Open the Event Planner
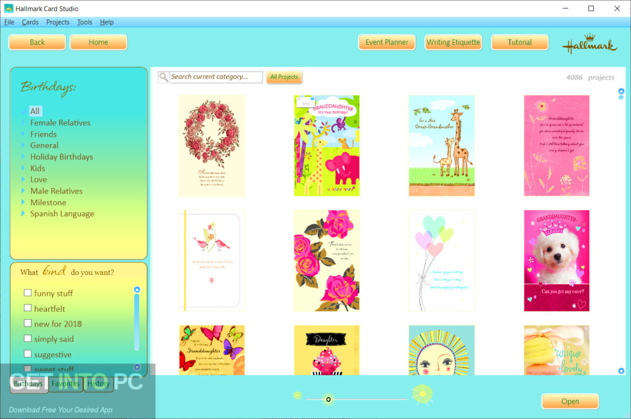The image size is (631, 419). tap(387, 43)
